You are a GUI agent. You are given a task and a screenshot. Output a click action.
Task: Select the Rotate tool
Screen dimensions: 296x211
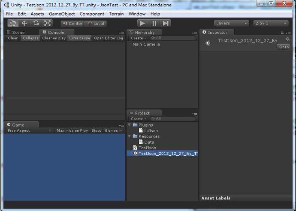coord(36,23)
